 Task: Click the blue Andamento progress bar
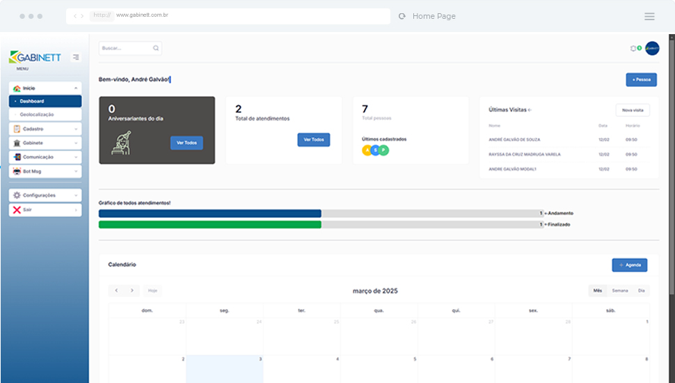[209, 213]
